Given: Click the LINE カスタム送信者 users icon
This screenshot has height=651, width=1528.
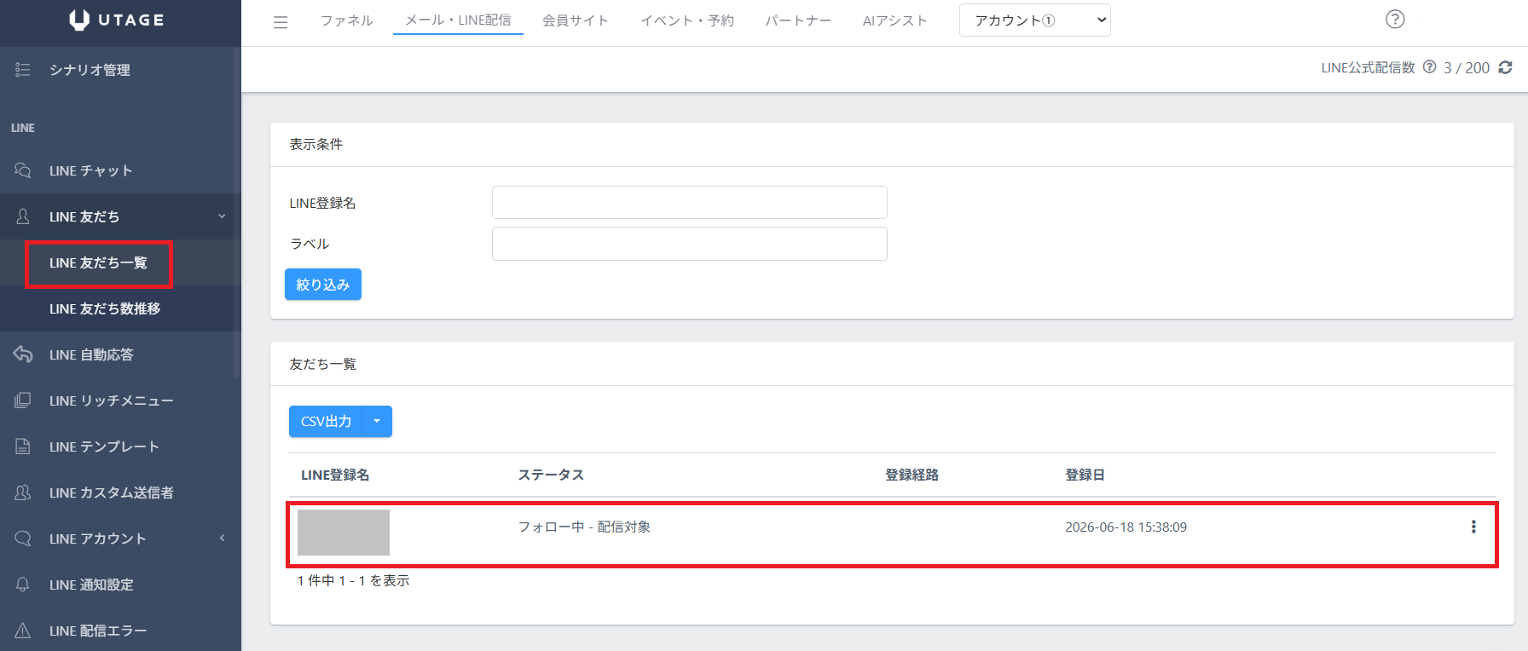Looking at the screenshot, I should [x=23, y=493].
